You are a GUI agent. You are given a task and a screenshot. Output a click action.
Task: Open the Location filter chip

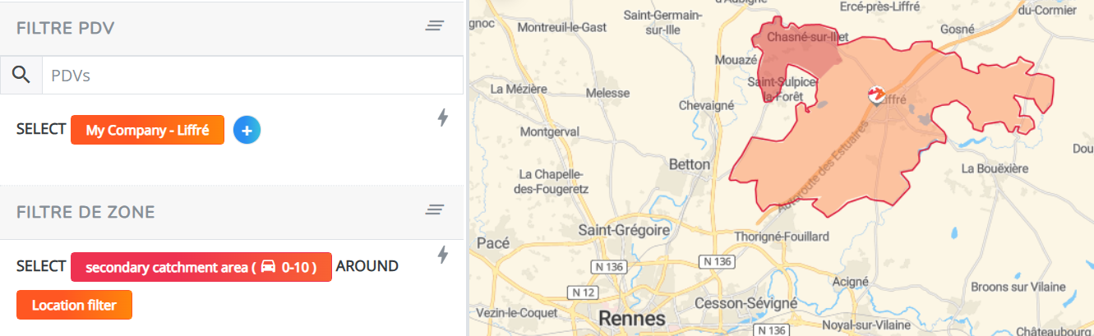coord(74,306)
